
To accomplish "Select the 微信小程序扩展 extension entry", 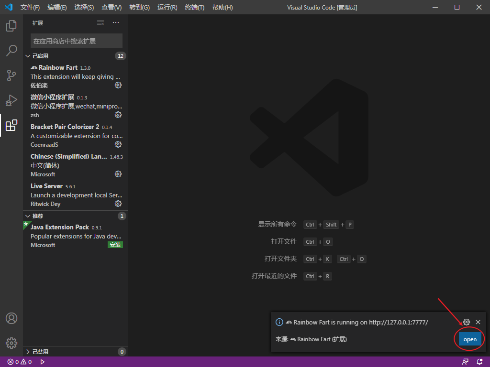I will pos(76,106).
